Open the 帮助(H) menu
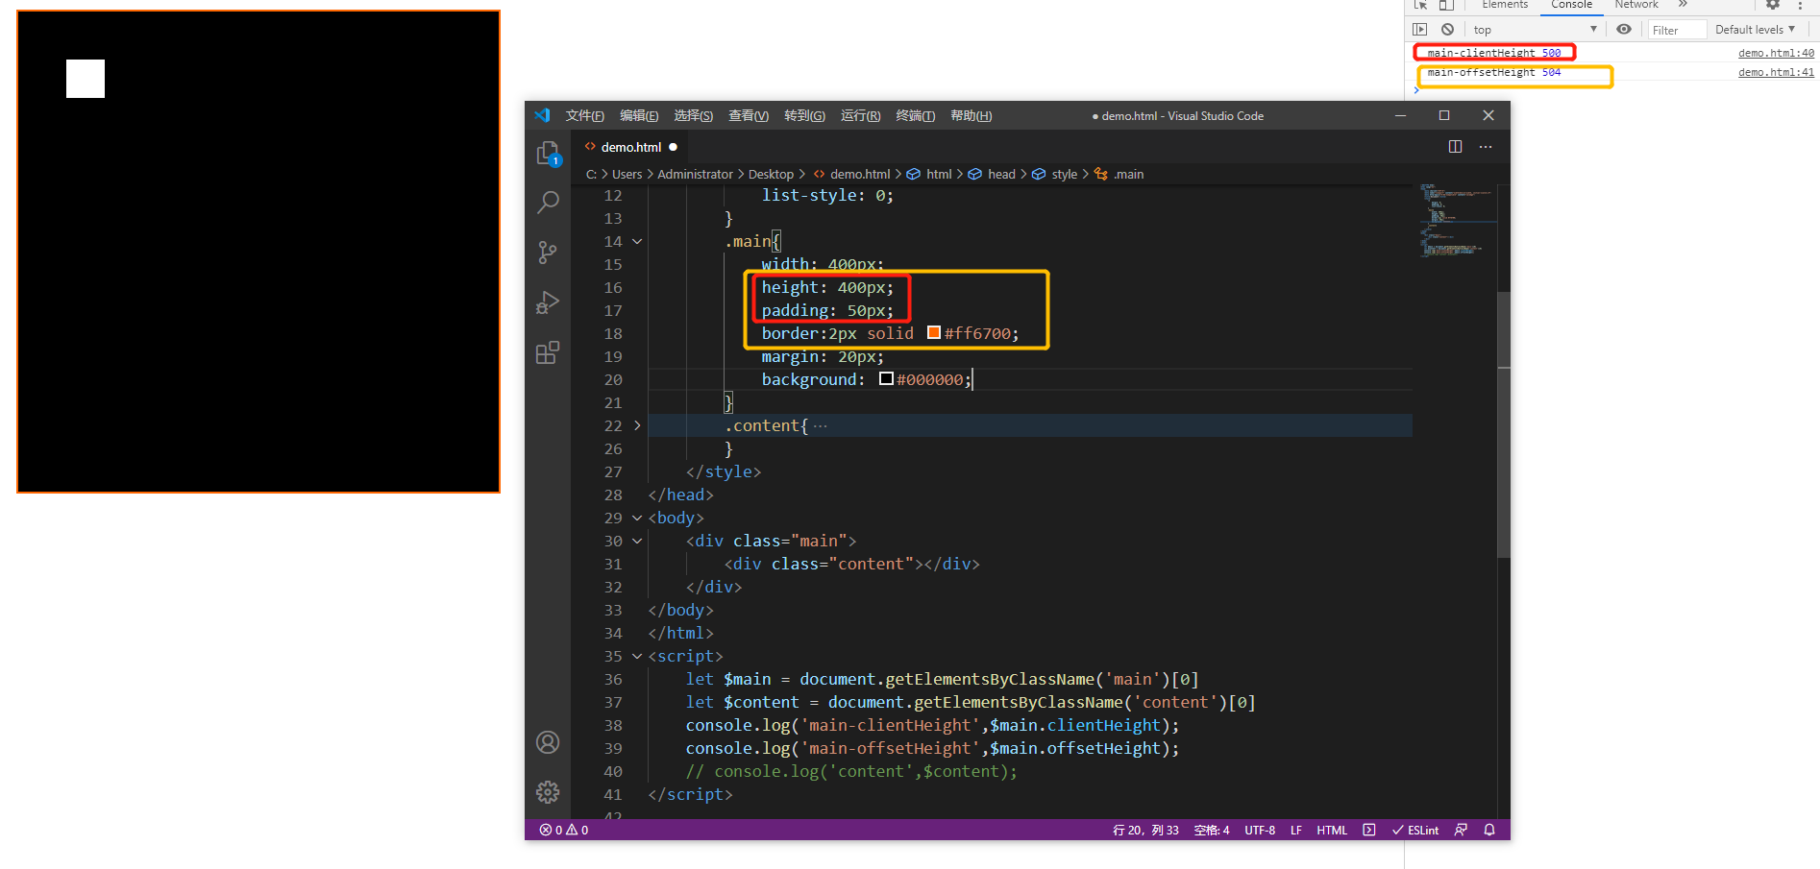Image resolution: width=1820 pixels, height=869 pixels. (971, 115)
